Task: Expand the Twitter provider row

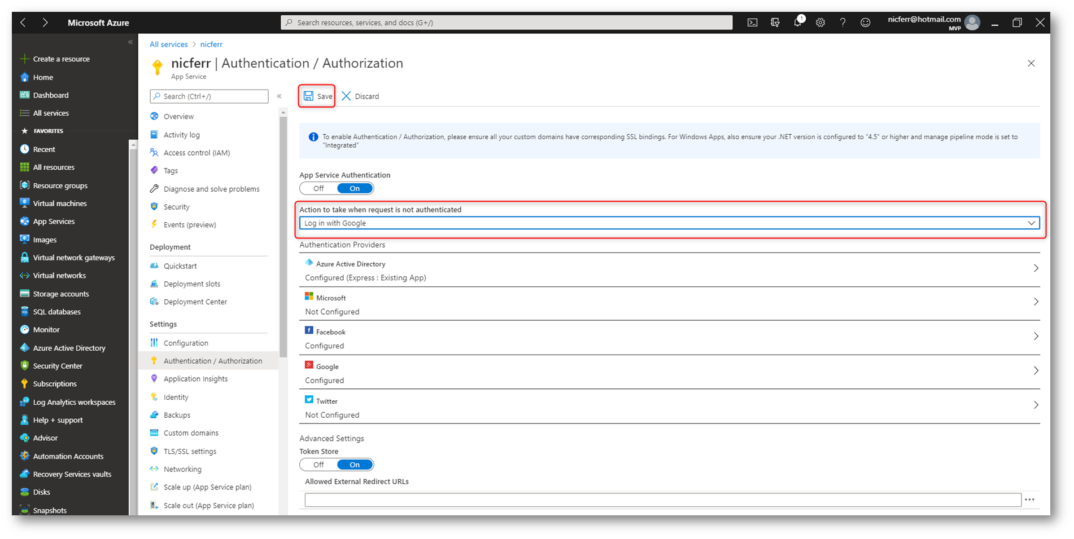Action: tap(669, 407)
